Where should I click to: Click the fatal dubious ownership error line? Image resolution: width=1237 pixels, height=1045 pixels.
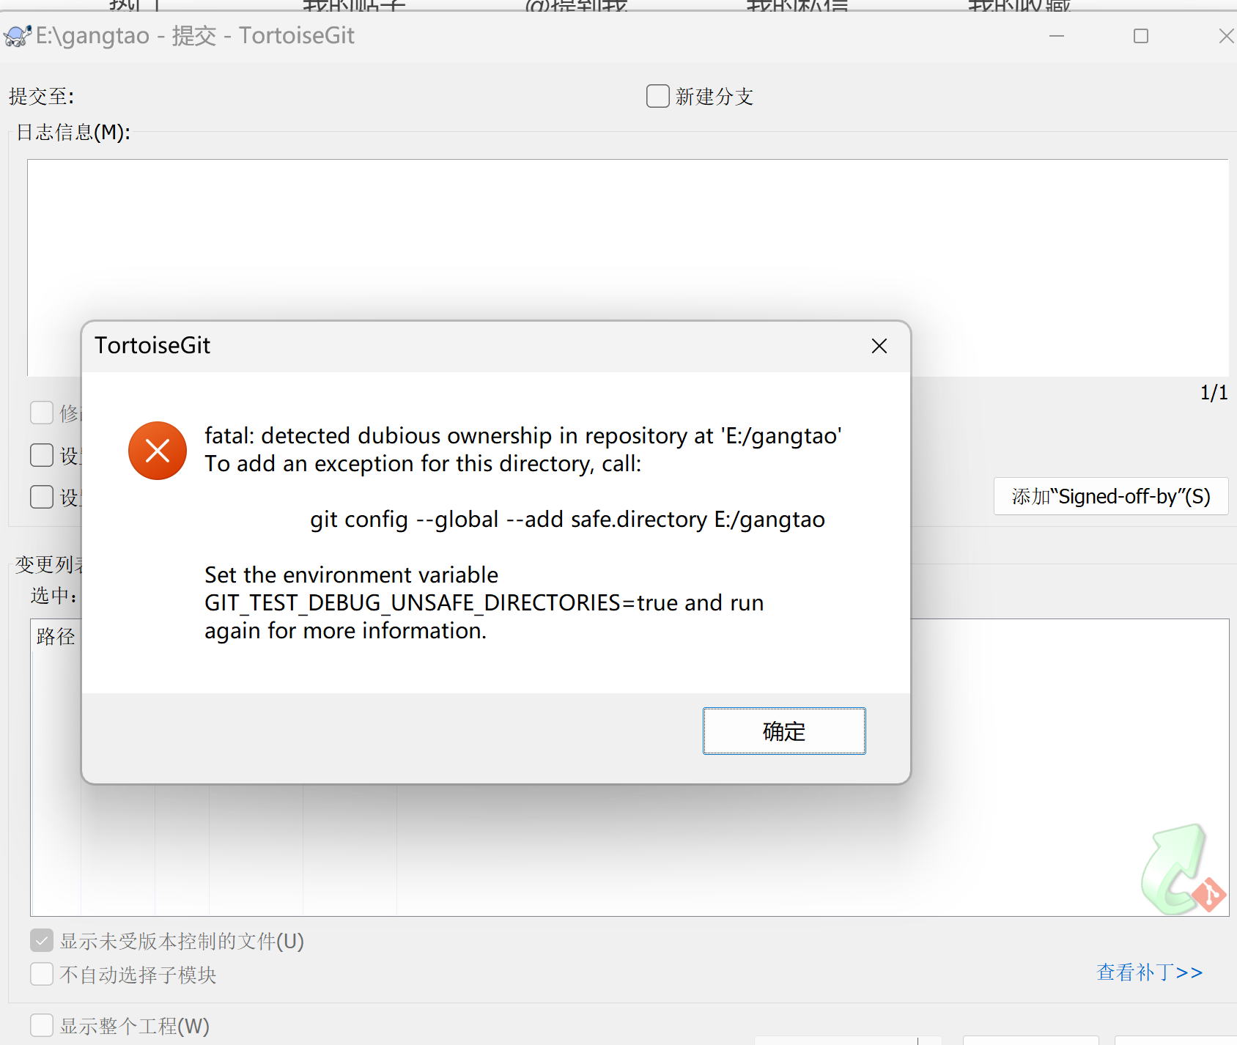tap(523, 435)
